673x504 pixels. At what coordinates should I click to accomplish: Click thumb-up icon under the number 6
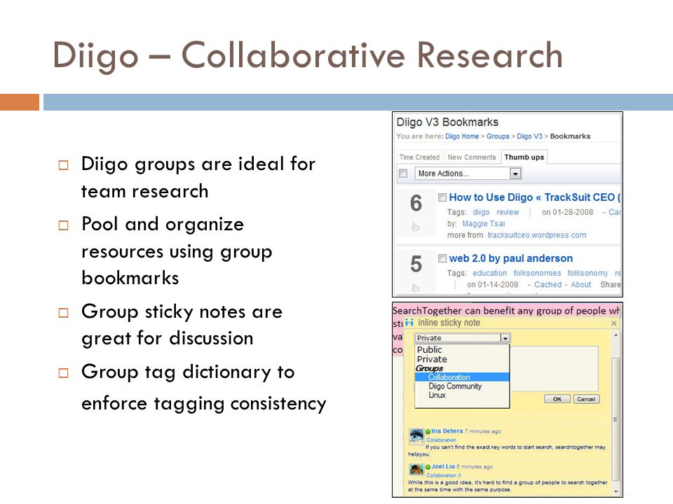pos(415,227)
